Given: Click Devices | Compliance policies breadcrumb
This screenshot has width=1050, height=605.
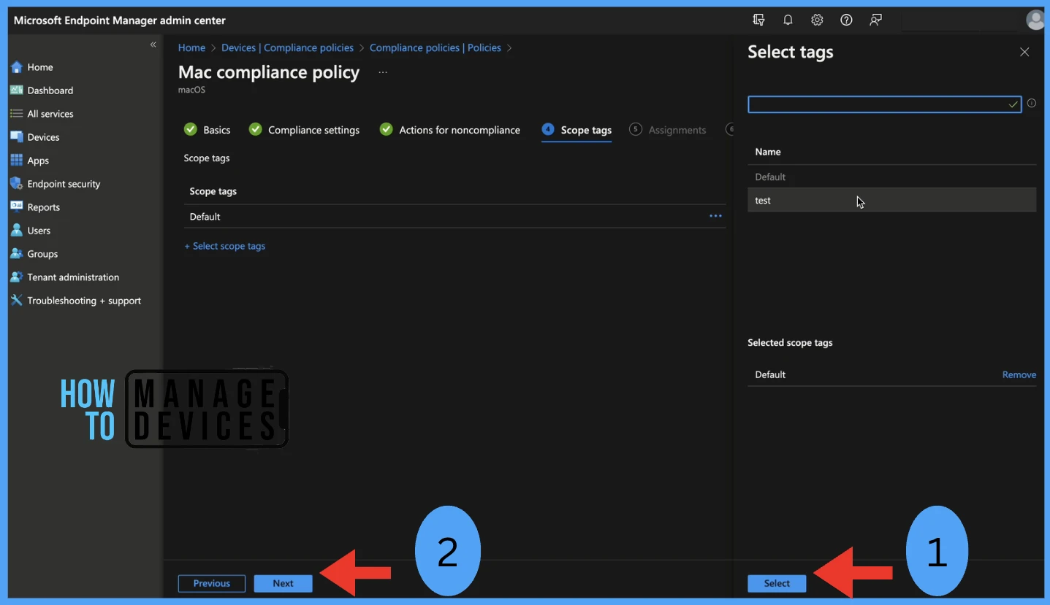Looking at the screenshot, I should click(287, 48).
